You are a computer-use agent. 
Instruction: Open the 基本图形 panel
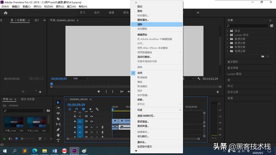click(233, 62)
